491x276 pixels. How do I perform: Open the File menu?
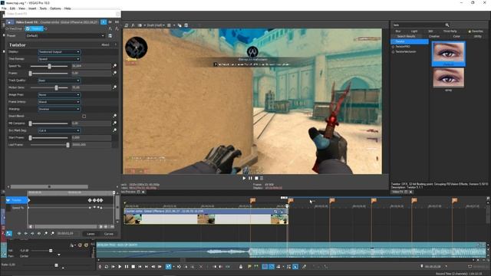click(4, 8)
